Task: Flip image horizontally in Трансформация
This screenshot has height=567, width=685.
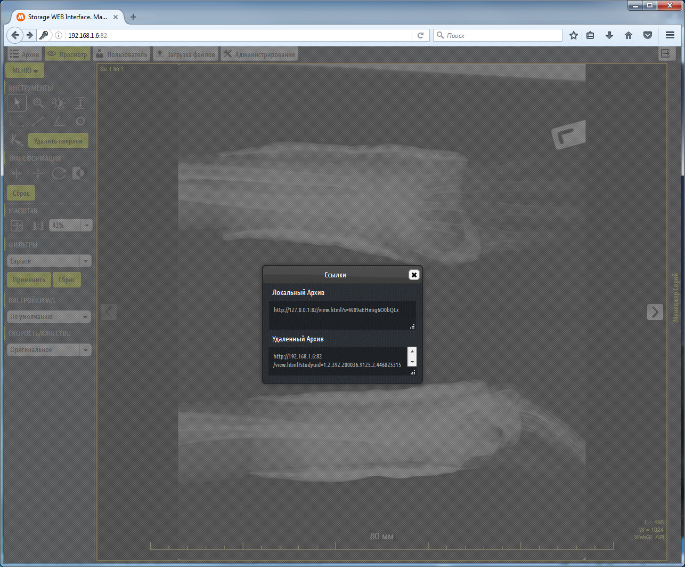Action: point(17,173)
